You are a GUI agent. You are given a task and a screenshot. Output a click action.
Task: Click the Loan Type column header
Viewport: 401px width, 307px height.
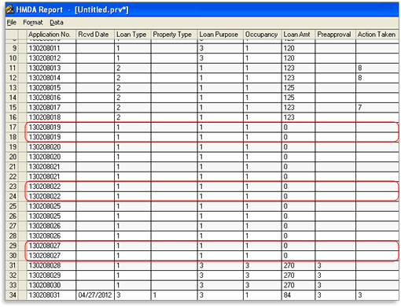pyautogui.click(x=133, y=35)
